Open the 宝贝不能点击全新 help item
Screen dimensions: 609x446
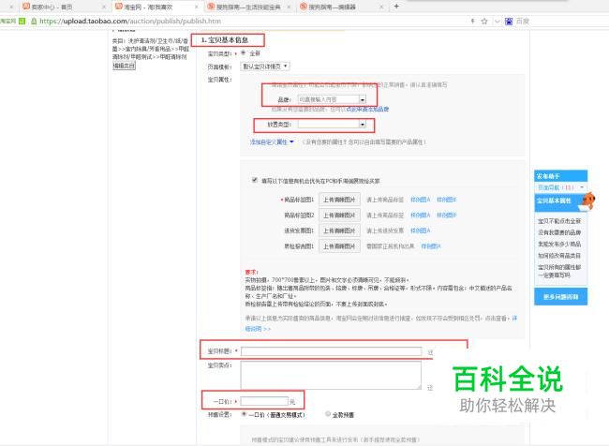pyautogui.click(x=559, y=221)
